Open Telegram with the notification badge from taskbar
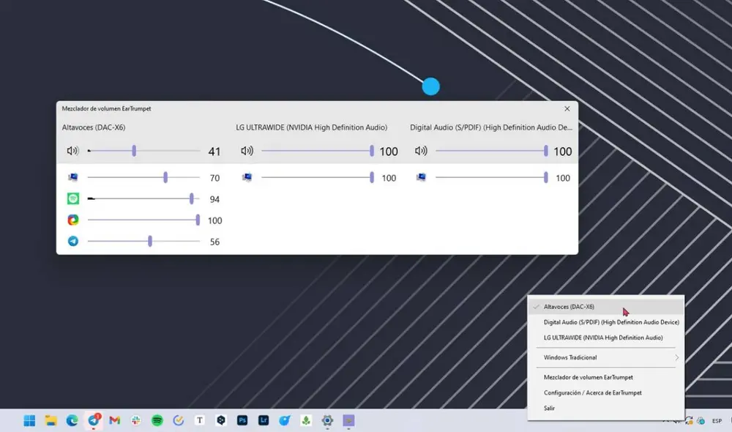732x432 pixels. (x=93, y=421)
